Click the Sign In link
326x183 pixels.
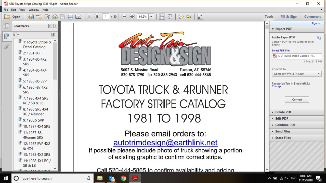click(316, 23)
